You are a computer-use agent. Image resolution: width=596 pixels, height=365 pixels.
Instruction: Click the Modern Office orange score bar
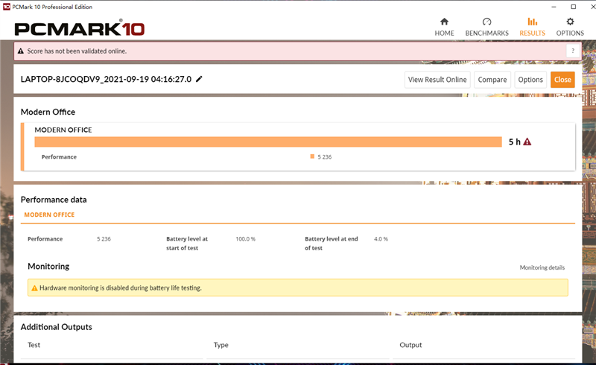(268, 142)
